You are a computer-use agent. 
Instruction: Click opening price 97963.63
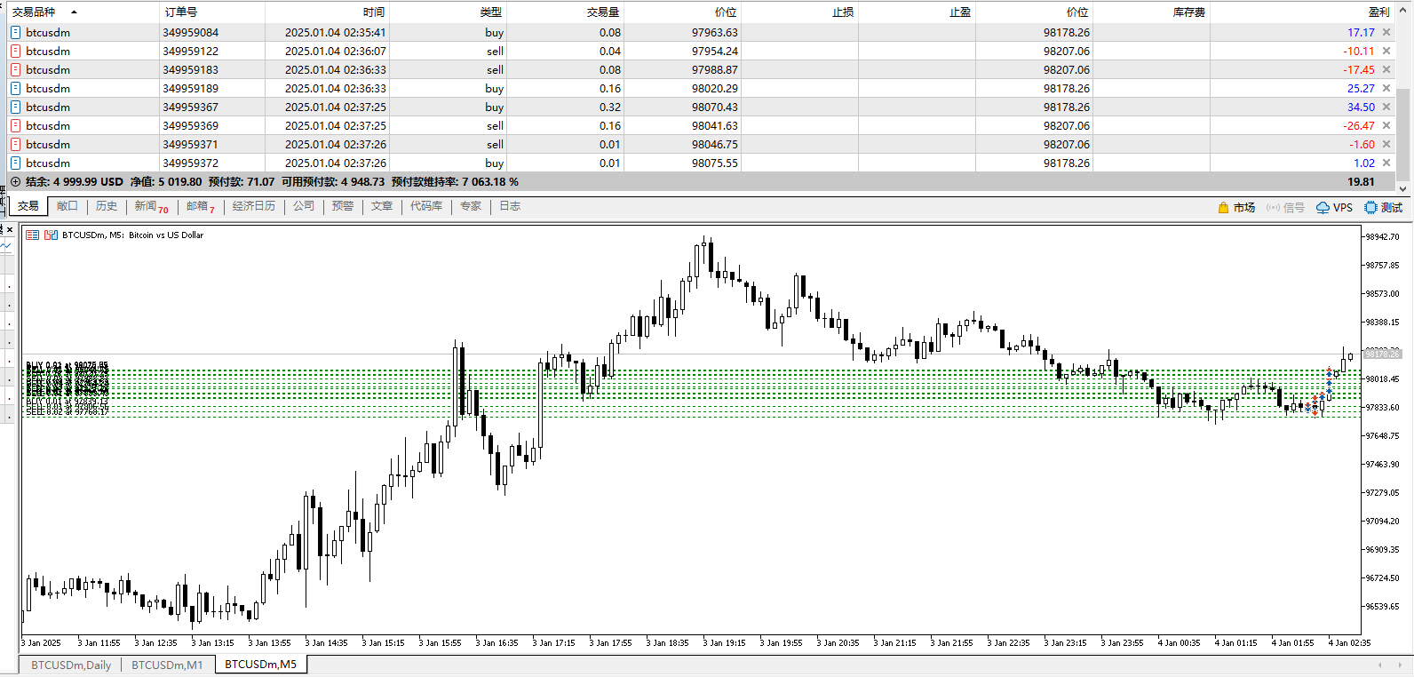715,32
